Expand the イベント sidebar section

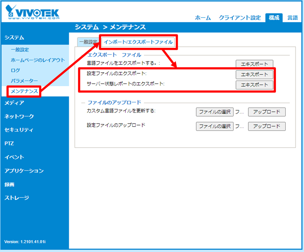coord(14,157)
